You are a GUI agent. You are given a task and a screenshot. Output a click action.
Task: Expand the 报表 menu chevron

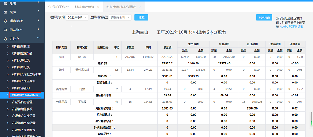pyautogui.click(x=38, y=12)
